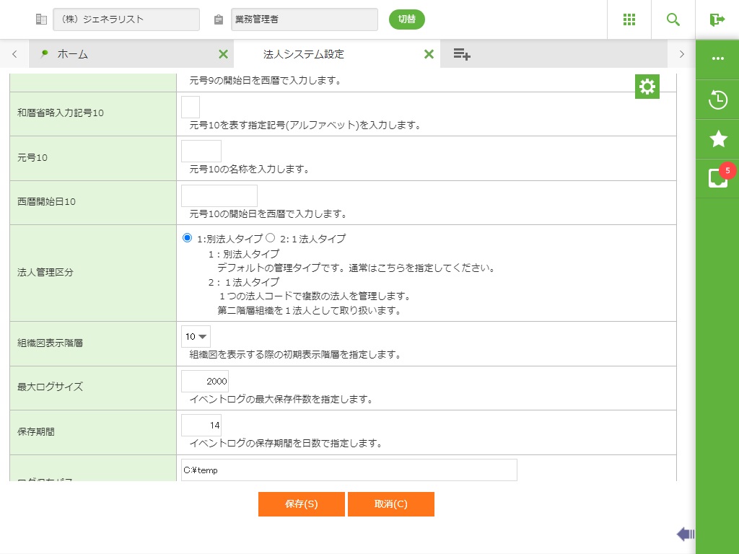Open inbox icon with 5 notifications
The image size is (739, 554).
pyautogui.click(x=717, y=178)
